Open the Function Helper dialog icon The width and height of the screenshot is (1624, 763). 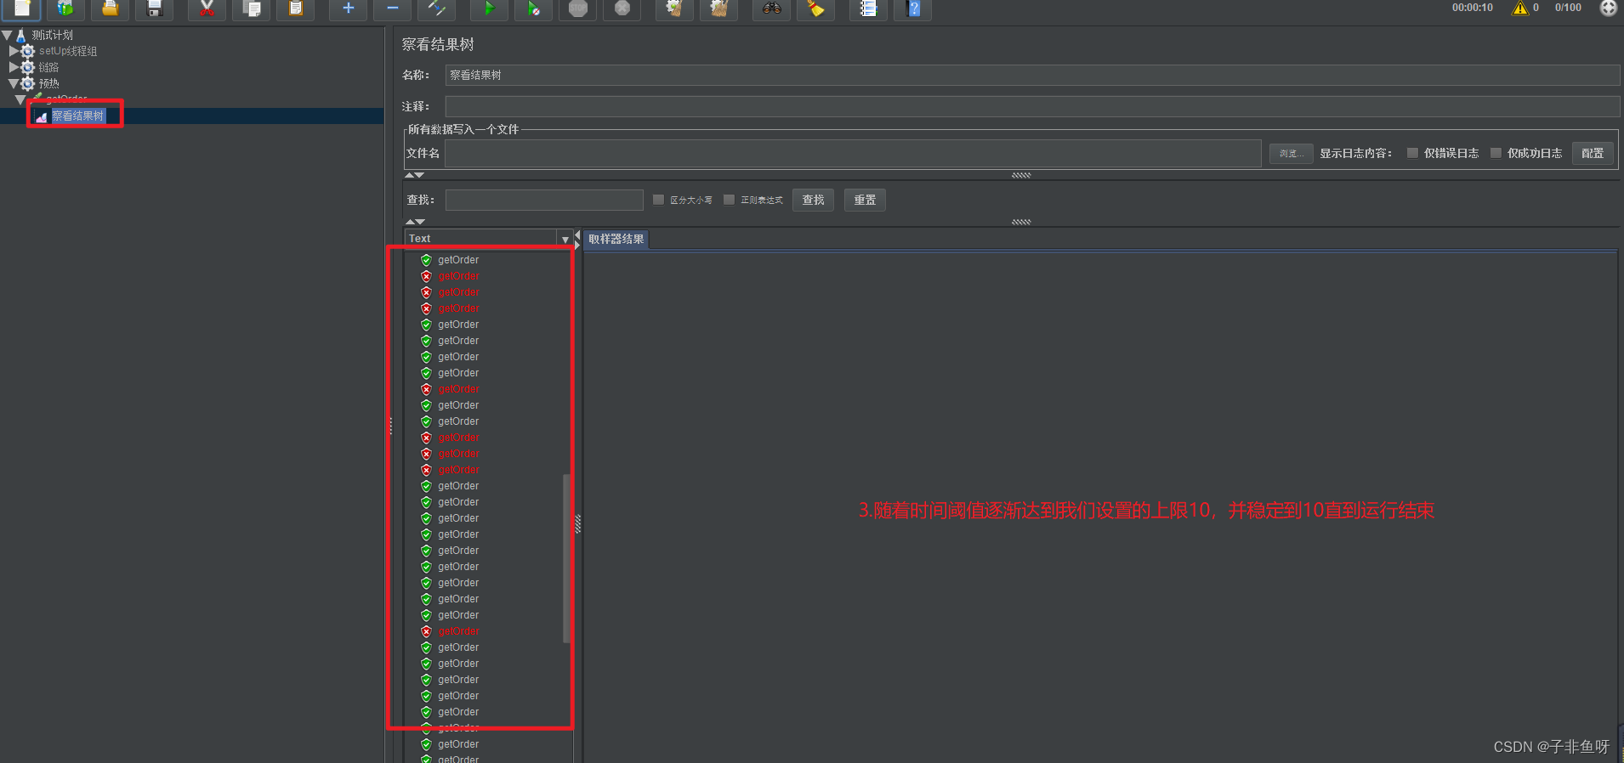coord(868,8)
